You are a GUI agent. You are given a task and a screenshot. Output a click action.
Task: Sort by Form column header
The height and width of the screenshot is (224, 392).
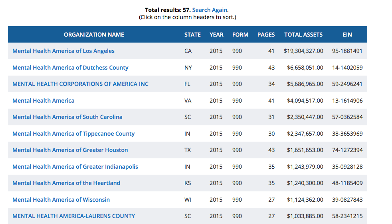click(240, 35)
